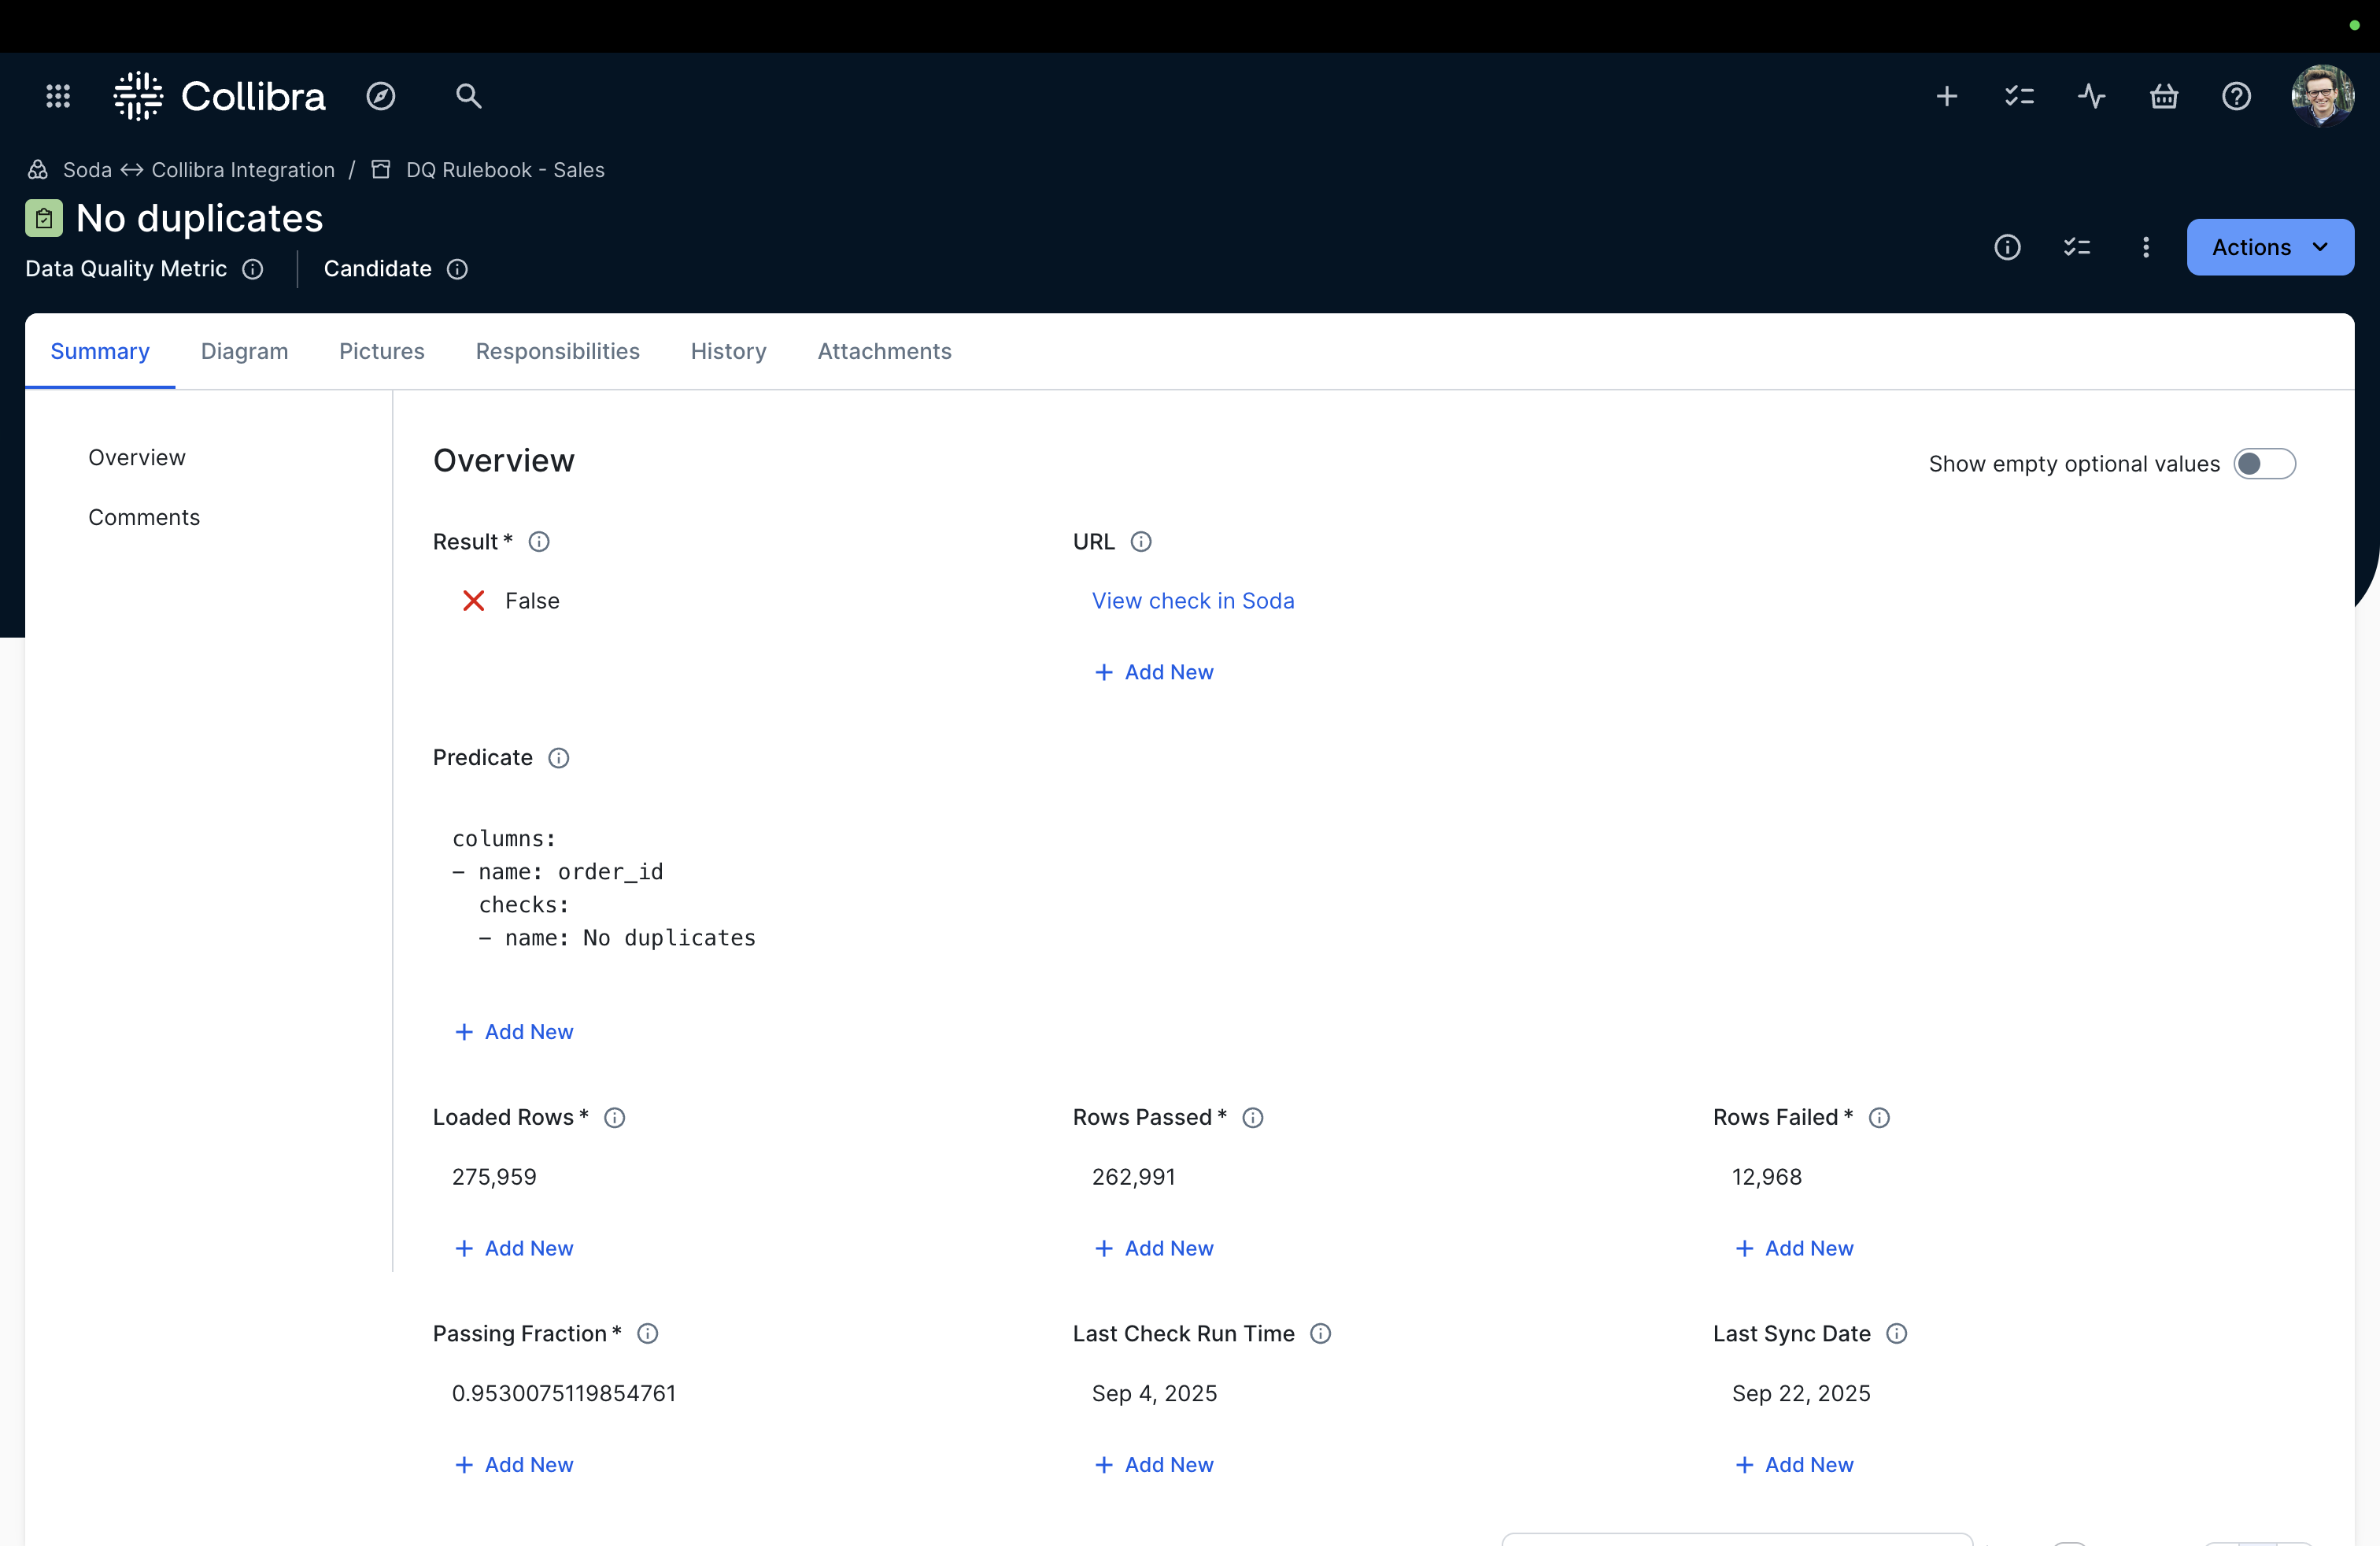This screenshot has height=1546, width=2380.
Task: Click the info icon next to Result
Action: [539, 542]
